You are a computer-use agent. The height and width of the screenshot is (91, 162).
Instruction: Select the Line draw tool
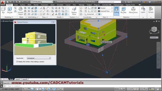click(x=44, y=11)
